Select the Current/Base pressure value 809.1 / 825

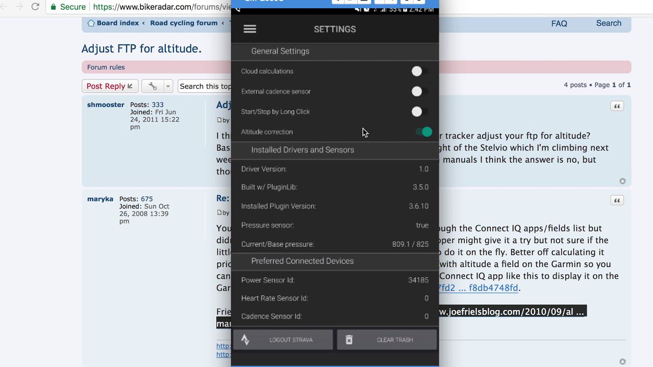[x=410, y=245]
